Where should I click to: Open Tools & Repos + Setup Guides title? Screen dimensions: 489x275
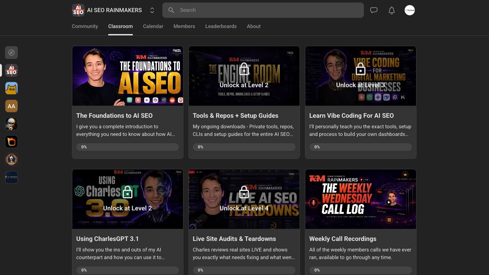(x=236, y=116)
